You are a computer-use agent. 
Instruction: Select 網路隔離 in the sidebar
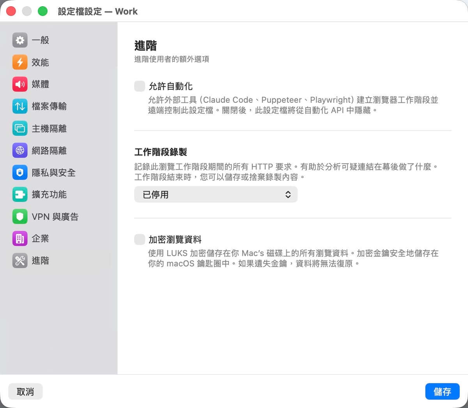click(59, 150)
